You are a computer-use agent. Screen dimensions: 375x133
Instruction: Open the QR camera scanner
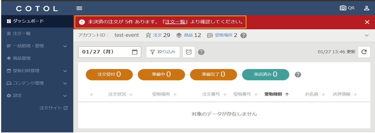pyautogui.click(x=347, y=8)
